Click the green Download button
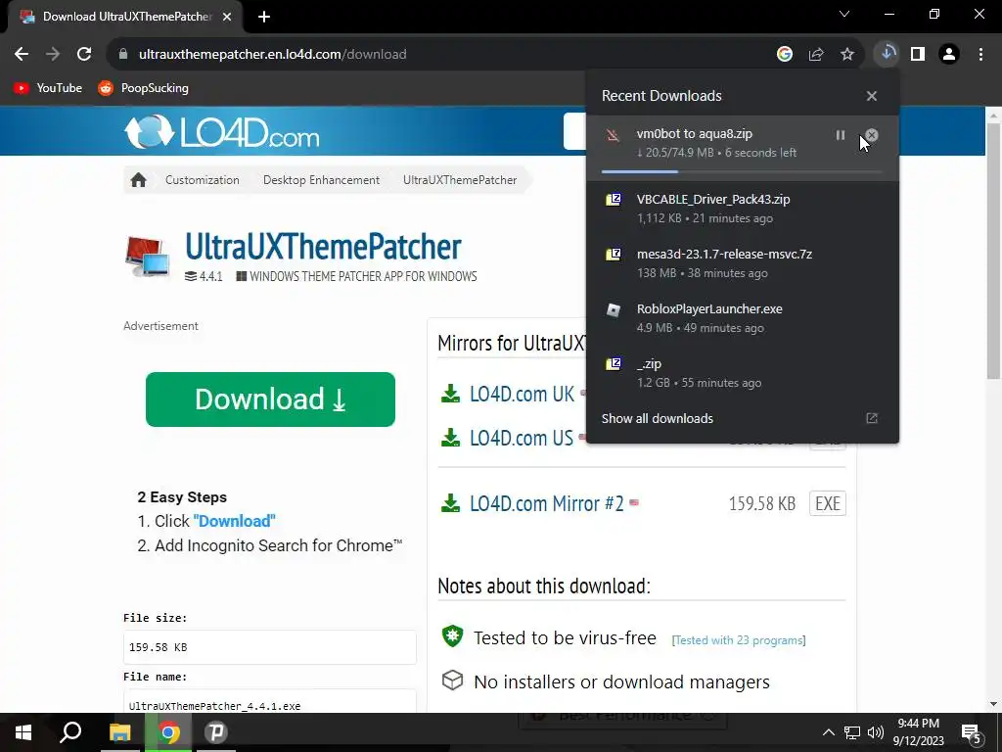Screen dimensions: 1002x752 point(270,399)
